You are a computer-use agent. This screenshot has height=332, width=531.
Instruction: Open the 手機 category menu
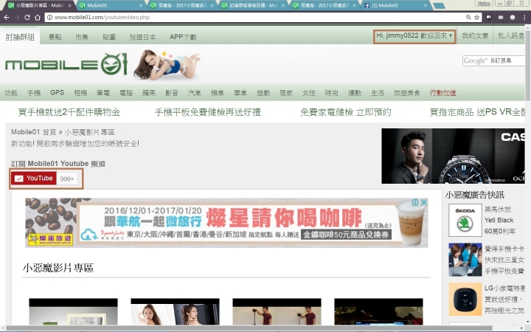(34, 93)
